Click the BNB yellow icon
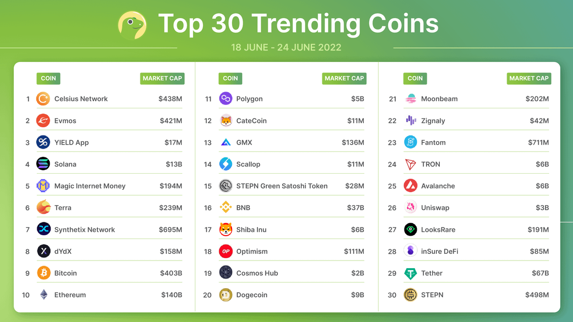573x322 pixels. (x=225, y=208)
